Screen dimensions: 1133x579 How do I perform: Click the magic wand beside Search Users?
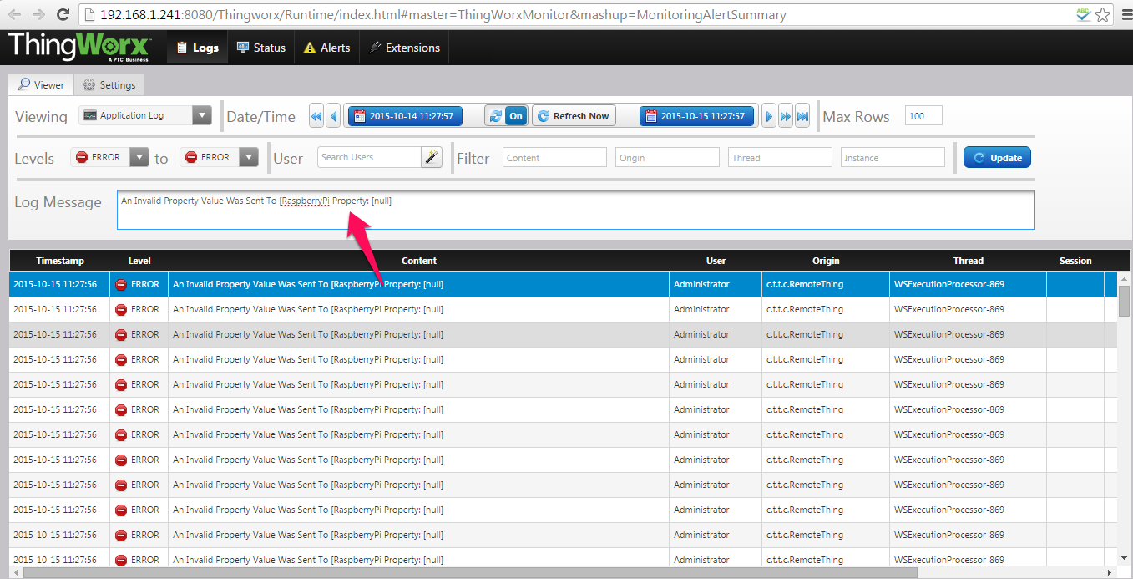[431, 157]
